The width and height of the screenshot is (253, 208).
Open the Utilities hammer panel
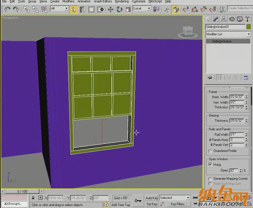[247, 19]
